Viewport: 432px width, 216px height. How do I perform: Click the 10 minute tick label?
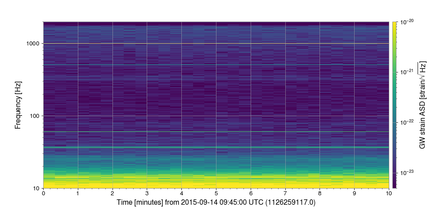coord(389,193)
